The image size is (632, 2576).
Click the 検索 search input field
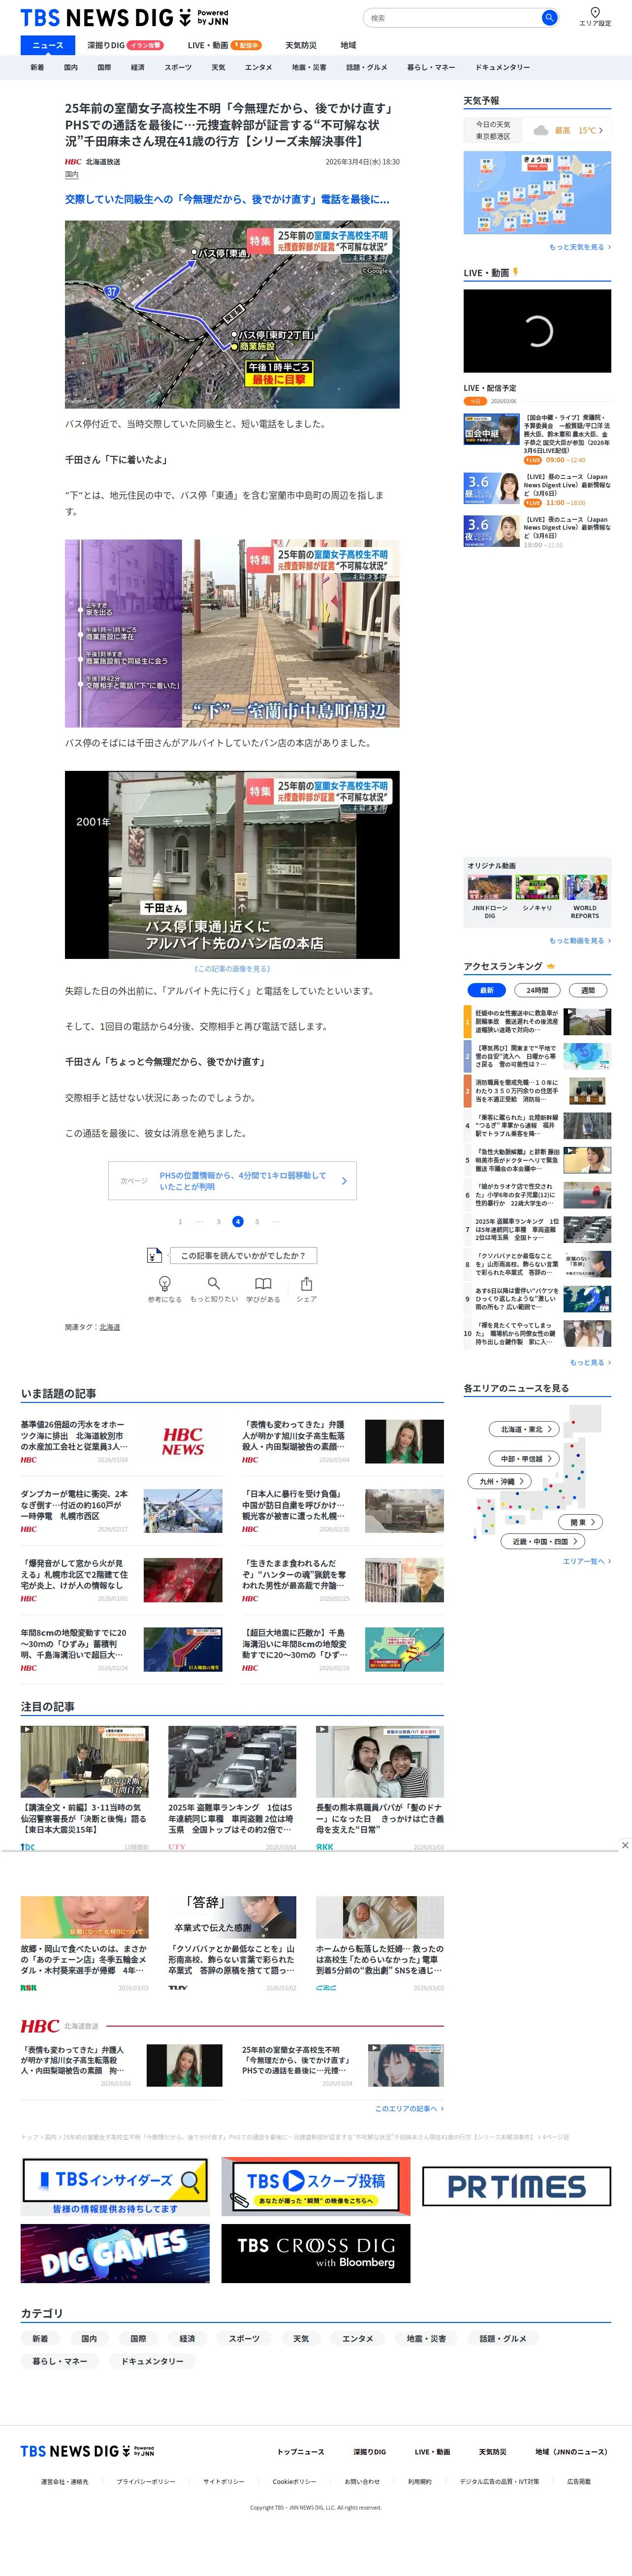tap(452, 18)
